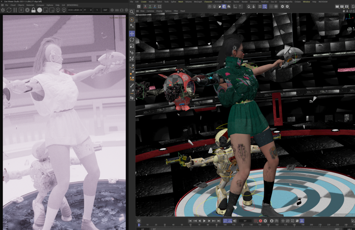This screenshot has width=355, height=230.
Task: Select the Rotate tool in the left toolbar
Action: [132, 40]
